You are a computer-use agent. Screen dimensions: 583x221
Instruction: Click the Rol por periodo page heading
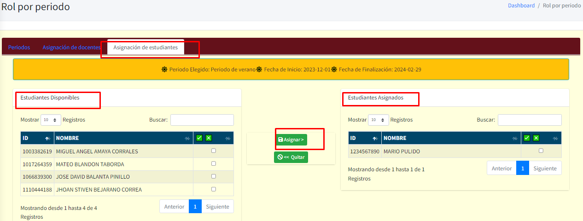pos(36,7)
